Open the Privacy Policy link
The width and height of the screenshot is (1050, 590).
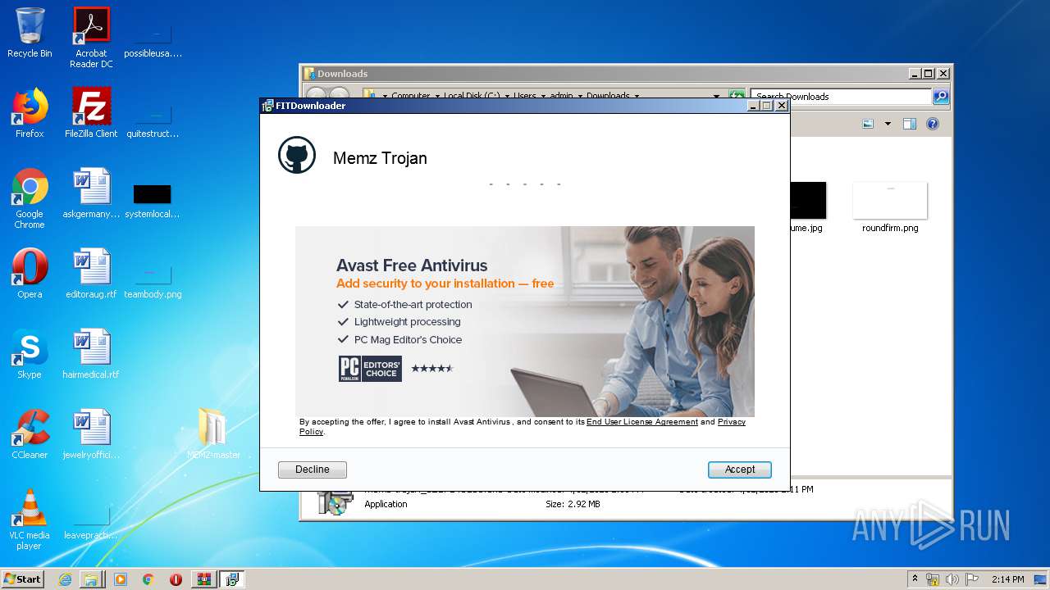[x=732, y=422]
